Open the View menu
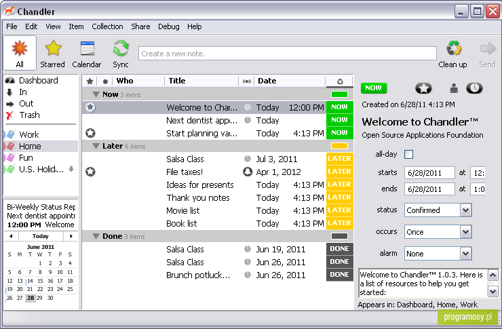 53,26
